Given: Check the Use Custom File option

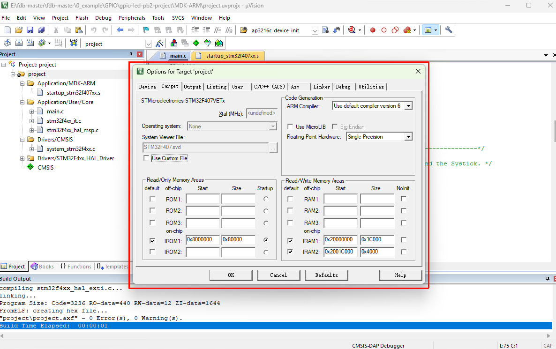Looking at the screenshot, I should tap(147, 158).
